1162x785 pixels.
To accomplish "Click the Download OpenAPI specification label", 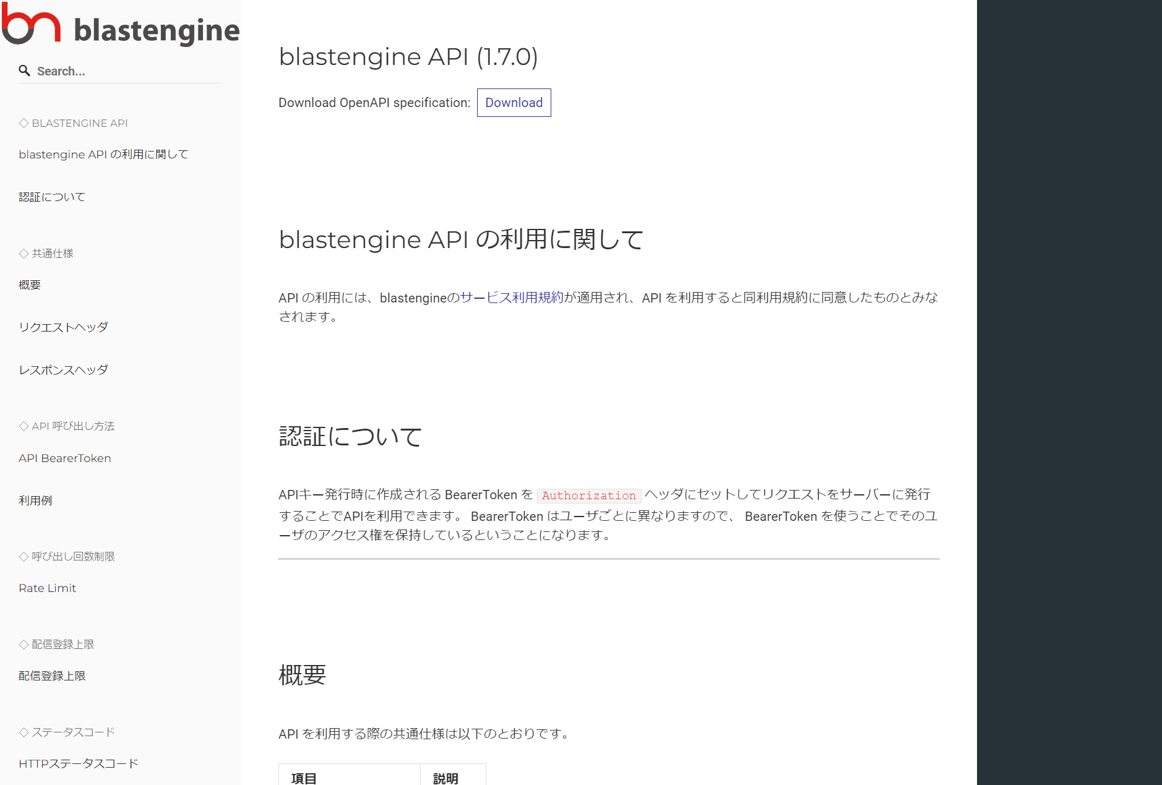I will click(x=374, y=103).
